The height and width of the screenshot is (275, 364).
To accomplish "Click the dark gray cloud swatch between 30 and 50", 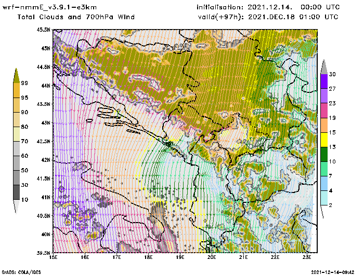I will pos(17,177).
